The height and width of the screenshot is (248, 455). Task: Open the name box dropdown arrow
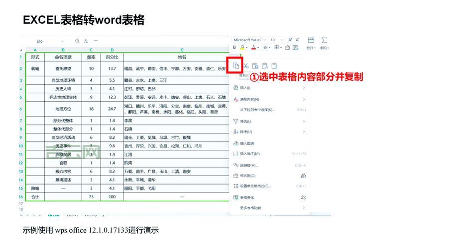(62, 41)
